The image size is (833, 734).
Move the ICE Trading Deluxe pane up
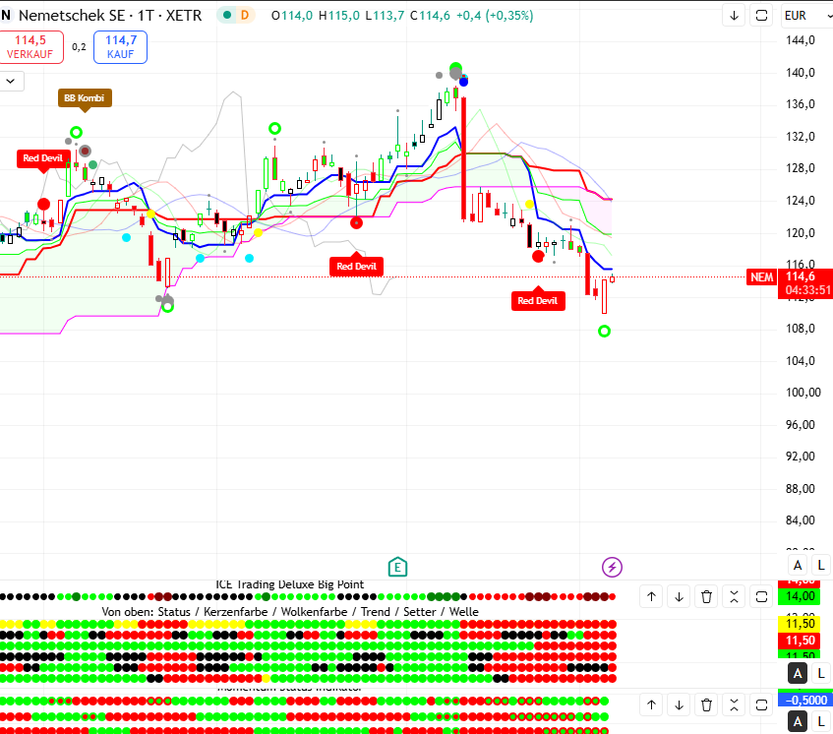651,596
